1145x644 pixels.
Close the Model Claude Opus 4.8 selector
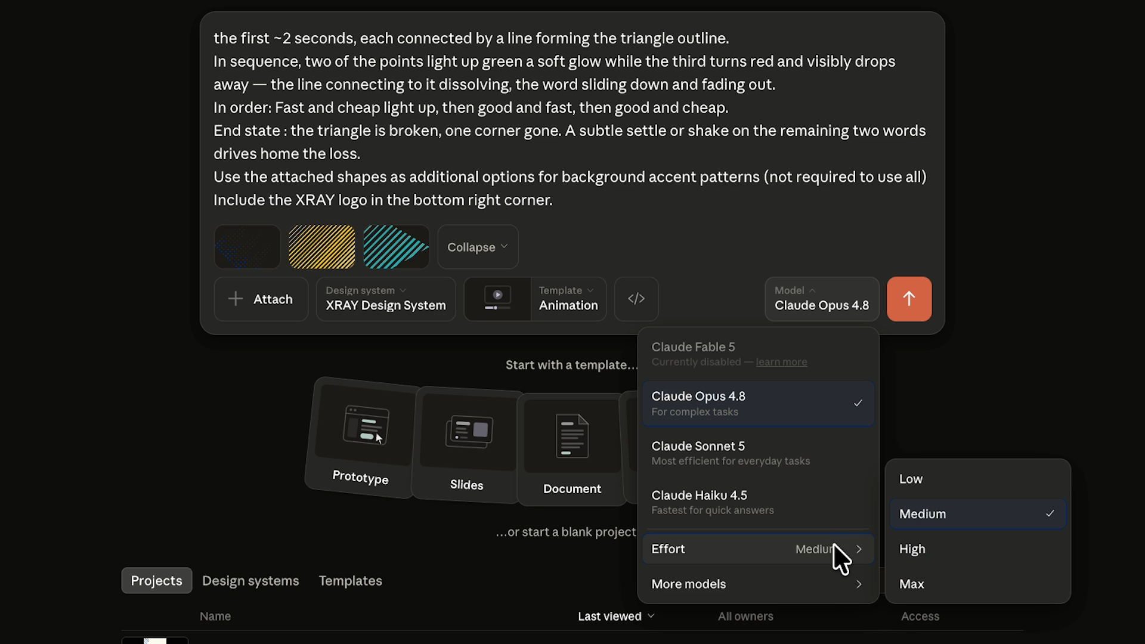[822, 299]
